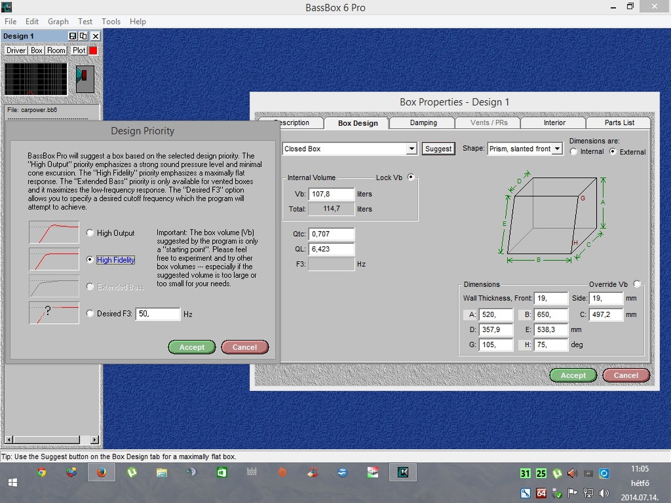The width and height of the screenshot is (671, 503).
Task: Select the High Output priority option
Action: pos(90,233)
